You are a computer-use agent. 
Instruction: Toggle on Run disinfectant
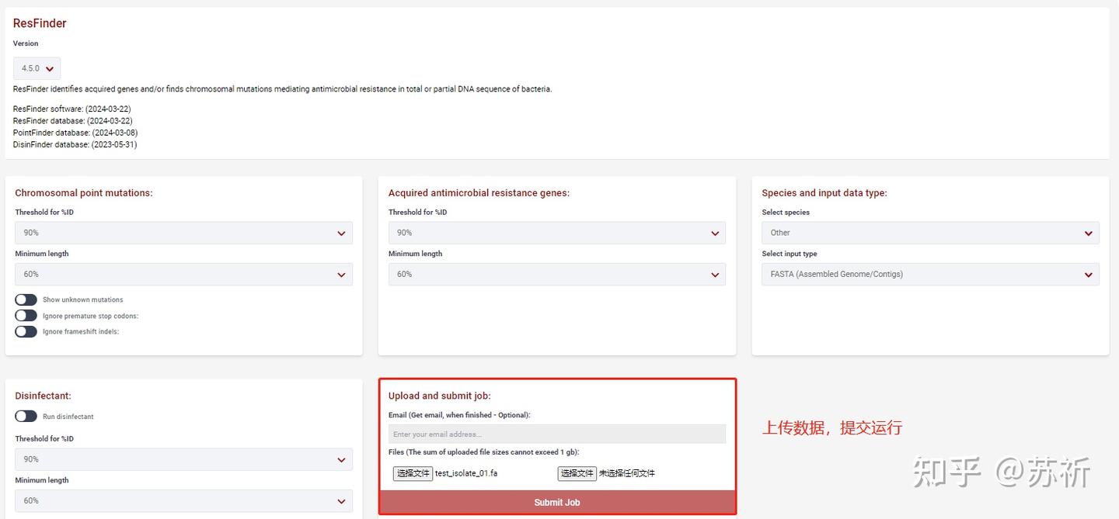(x=24, y=416)
